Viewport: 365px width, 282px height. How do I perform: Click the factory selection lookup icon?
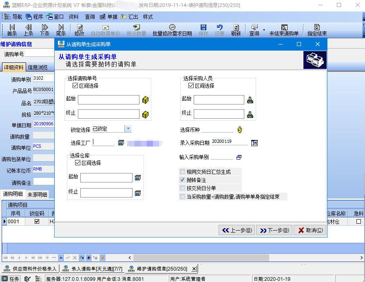tap(121, 143)
